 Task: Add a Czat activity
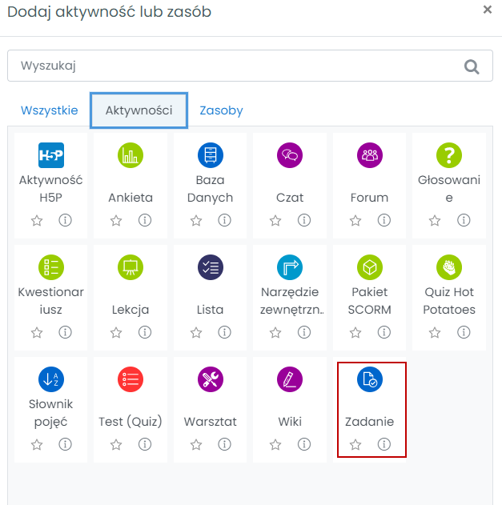pos(290,155)
